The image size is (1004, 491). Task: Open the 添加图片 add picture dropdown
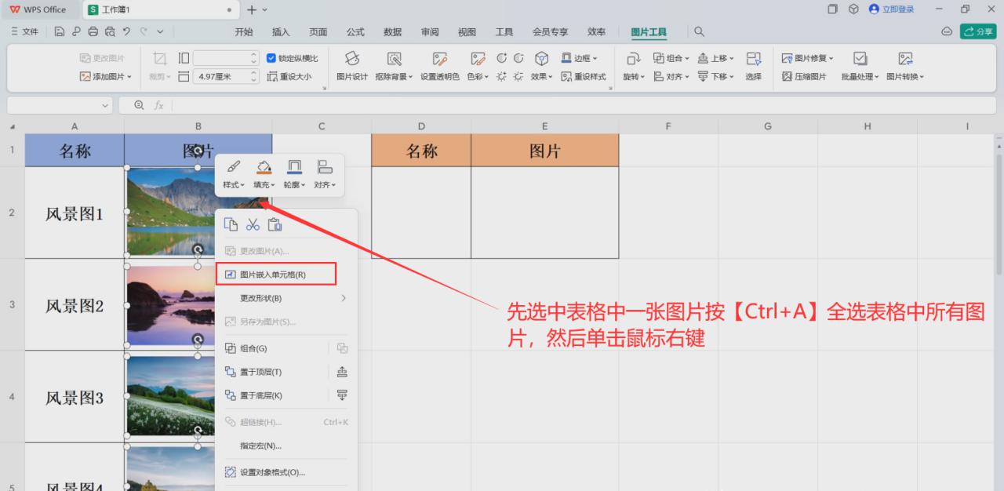[x=107, y=77]
